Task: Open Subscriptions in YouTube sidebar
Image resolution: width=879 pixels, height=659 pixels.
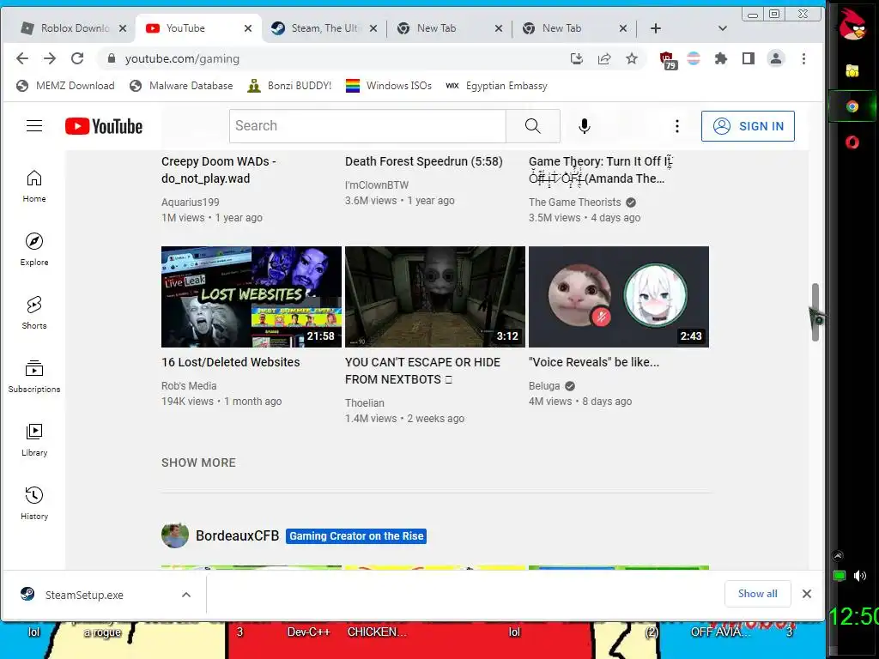Action: tap(34, 376)
